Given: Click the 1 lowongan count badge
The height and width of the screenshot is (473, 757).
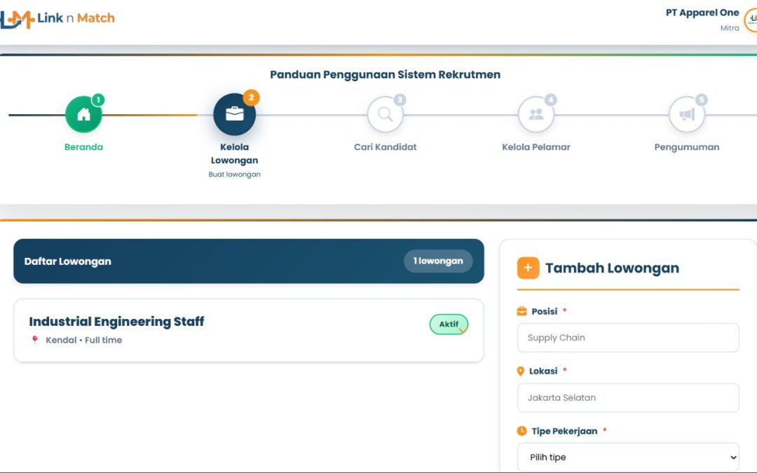Looking at the screenshot, I should tap(438, 261).
